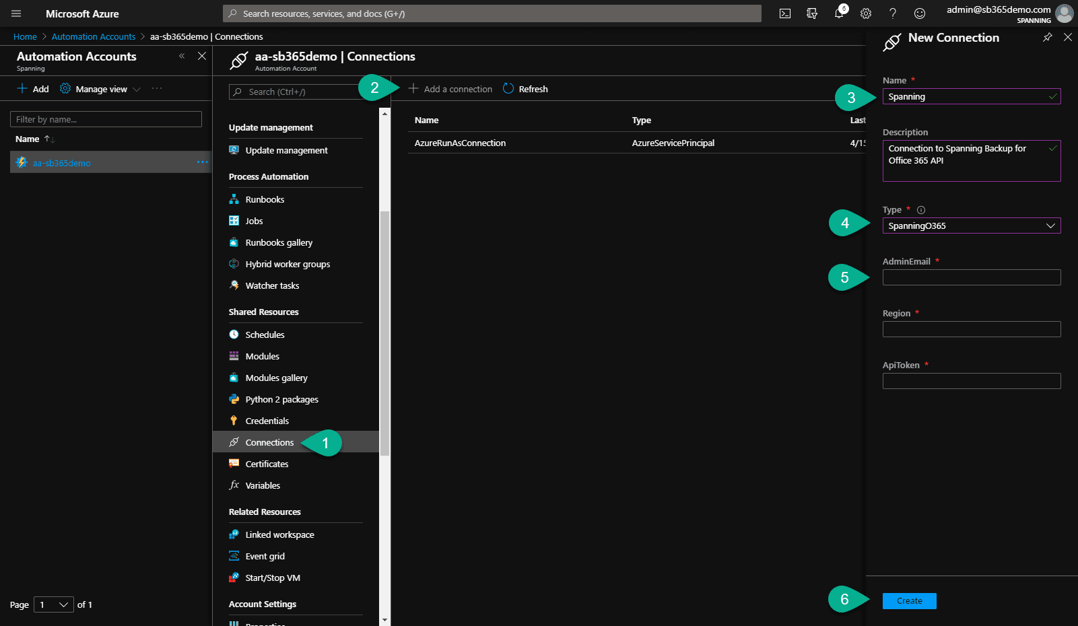Click the resource menu scrollbar down arrow
Screen dimensions: 1078x626
[385, 620]
